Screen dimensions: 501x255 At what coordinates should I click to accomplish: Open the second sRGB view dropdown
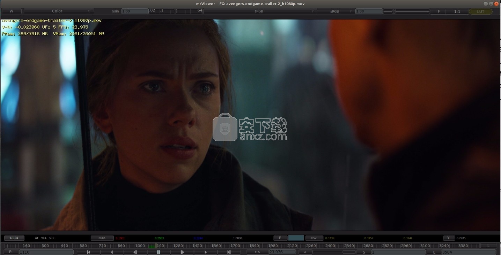click(x=336, y=11)
